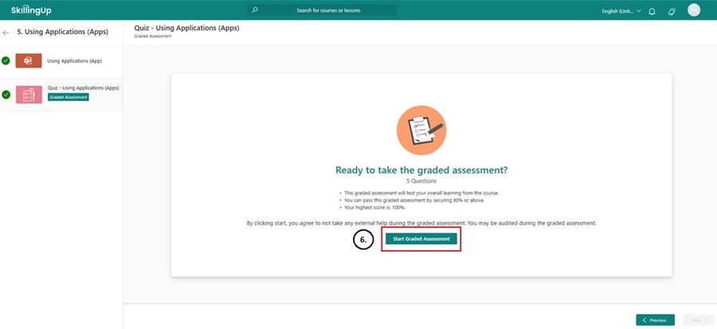Screen dimensions: 717x329
Task: Click the clipboard assessment illustration
Action: click(421, 131)
